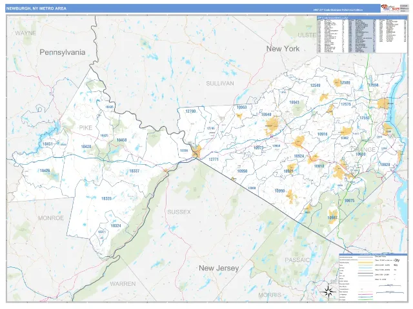Viewport: 413px width, 309px height.
Task: Click ZIP code 12575
Action: [x=346, y=104]
